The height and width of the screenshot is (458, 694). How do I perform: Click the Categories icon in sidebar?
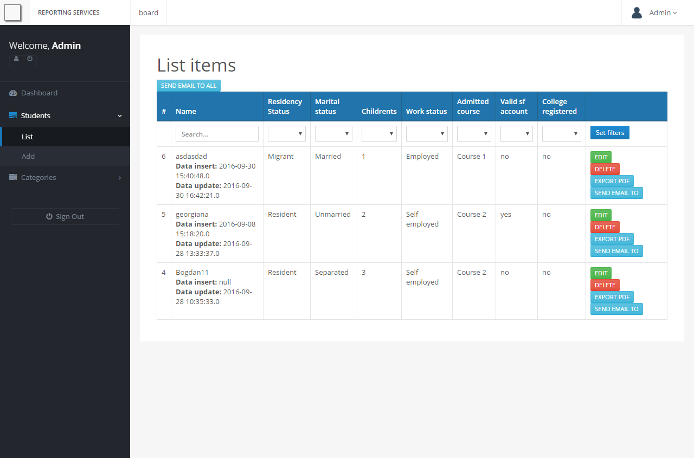(x=13, y=178)
